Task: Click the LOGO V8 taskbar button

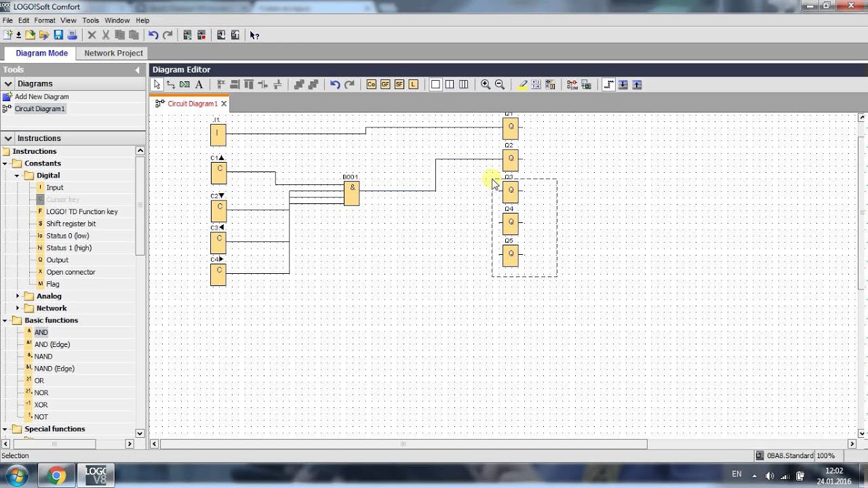Action: click(96, 476)
